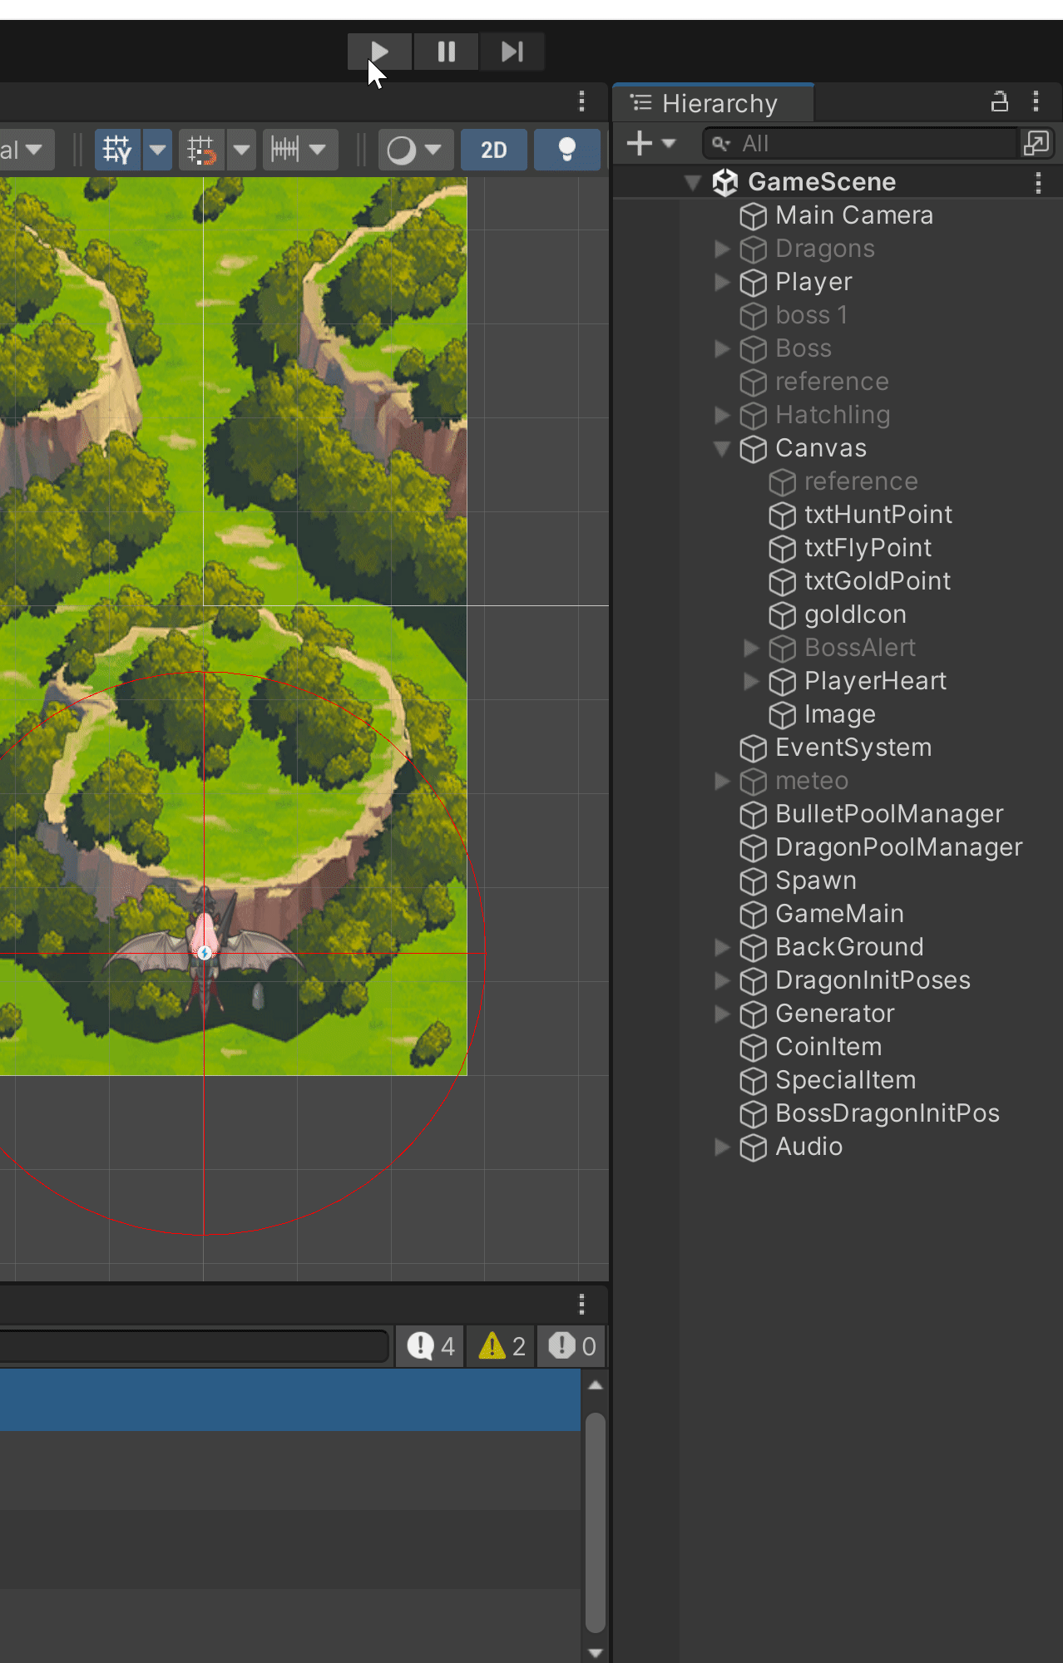Open the grid visibility dropdown arrow
This screenshot has height=1663, width=1063.
(x=157, y=150)
